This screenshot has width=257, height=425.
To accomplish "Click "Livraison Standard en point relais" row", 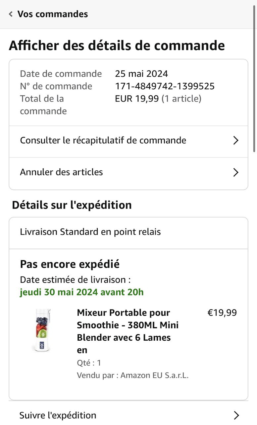I will point(90,232).
